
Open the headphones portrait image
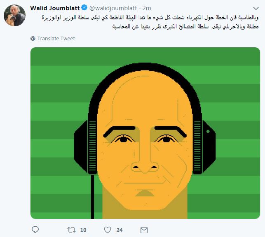[145, 133]
